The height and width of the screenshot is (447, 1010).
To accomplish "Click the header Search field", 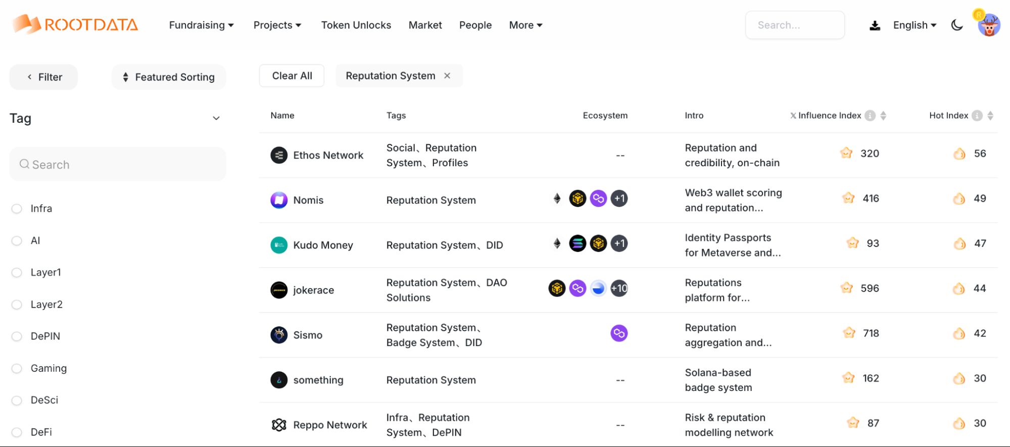I will (795, 25).
